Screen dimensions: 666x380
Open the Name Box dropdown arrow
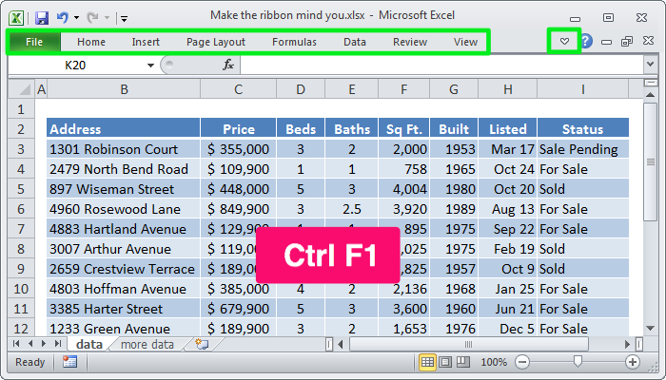[x=150, y=65]
